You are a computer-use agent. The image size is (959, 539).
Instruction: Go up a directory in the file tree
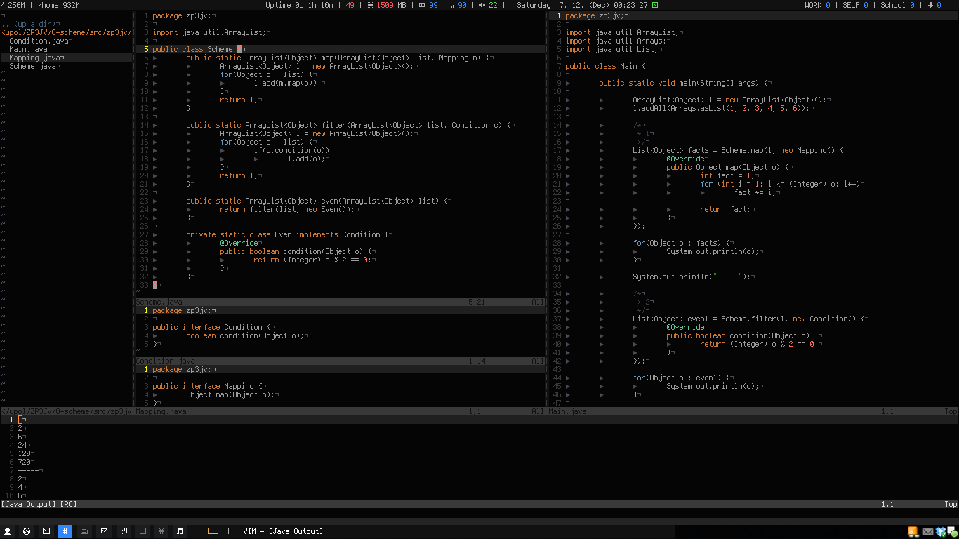click(x=30, y=24)
